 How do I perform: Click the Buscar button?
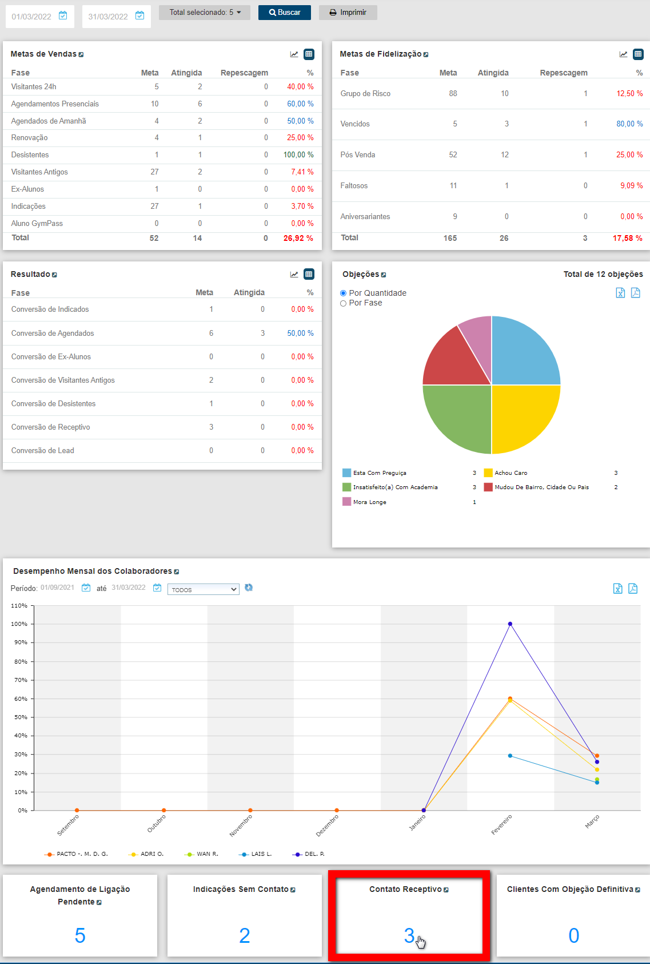coord(285,13)
